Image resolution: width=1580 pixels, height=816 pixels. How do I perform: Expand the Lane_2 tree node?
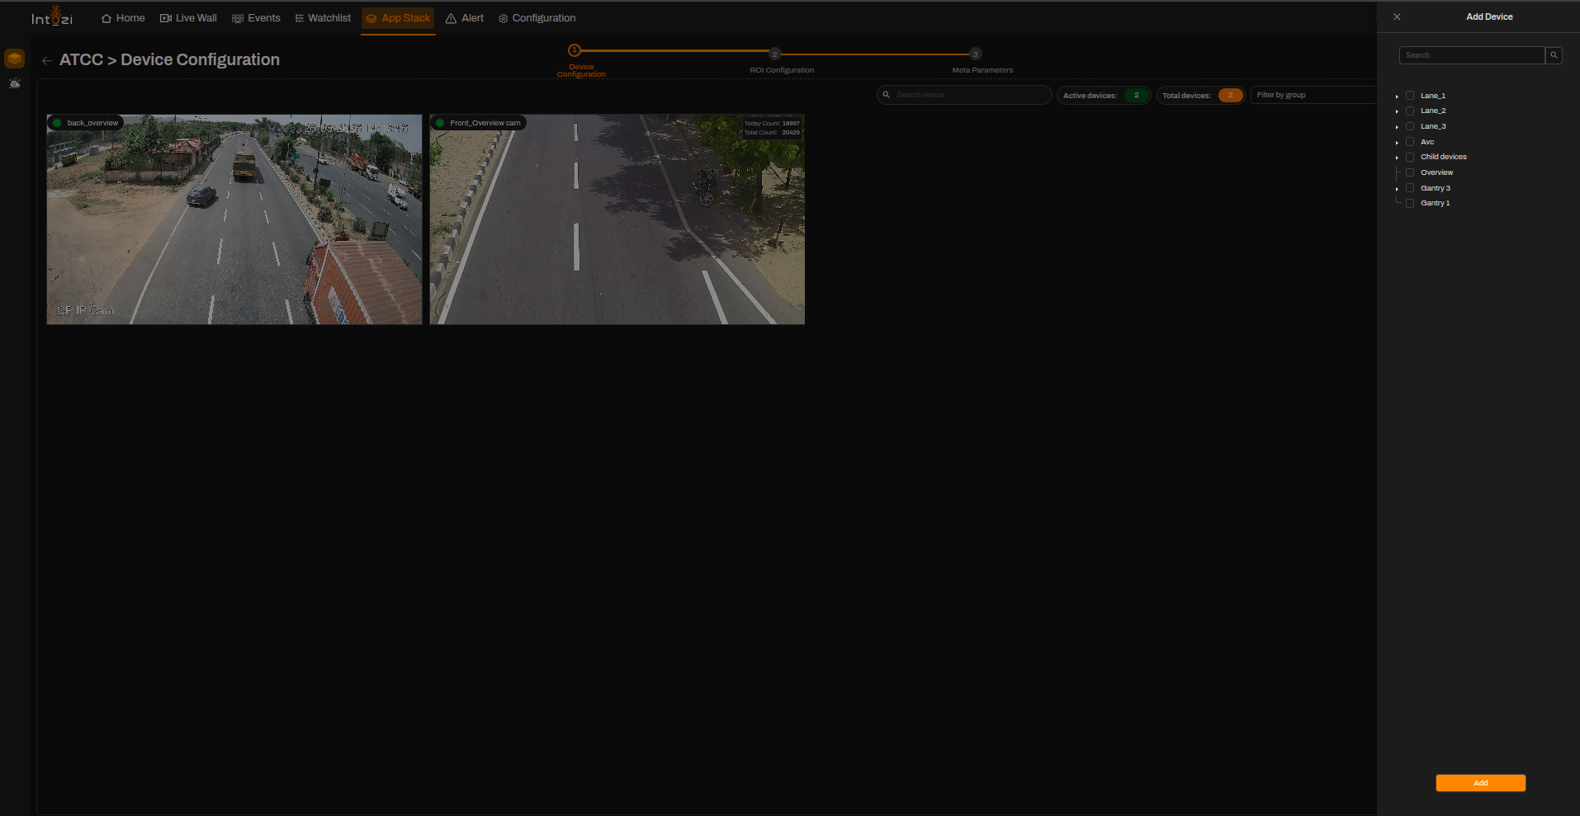1397,111
